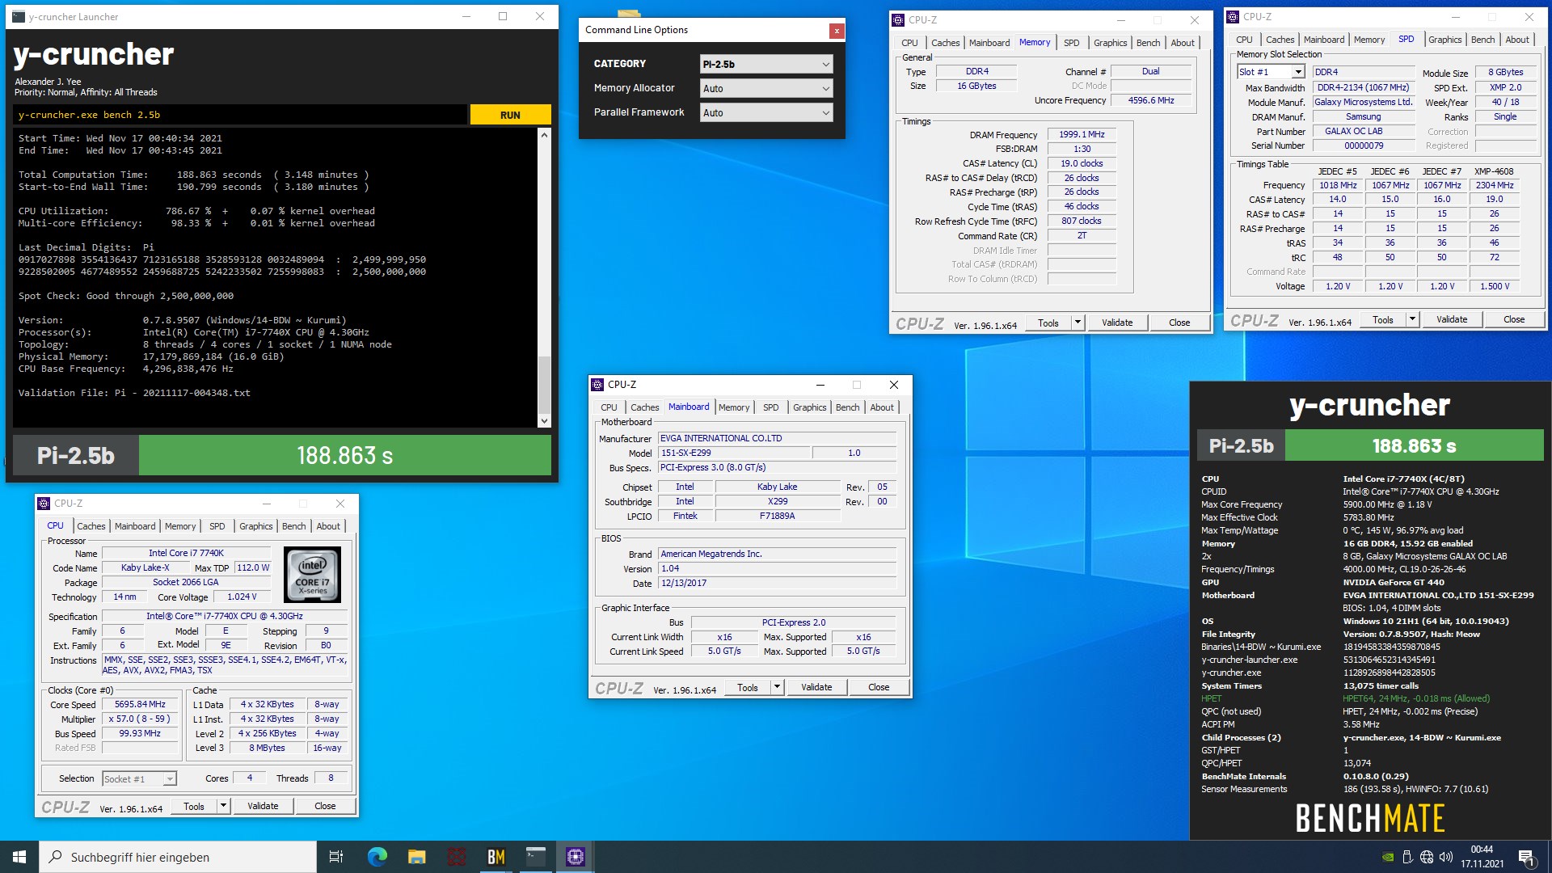Click the down arrow of the y-cruncher output scrollbar
Image resolution: width=1552 pixels, height=873 pixels.
(544, 420)
